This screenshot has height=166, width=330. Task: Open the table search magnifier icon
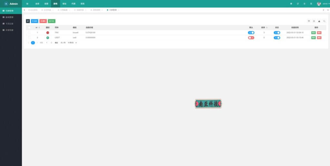click(x=324, y=21)
